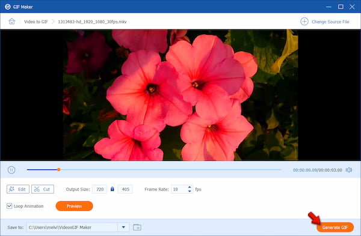Click the time display 00:00:00.09/00:00:03.00
This screenshot has width=361, height=236.
point(318,170)
